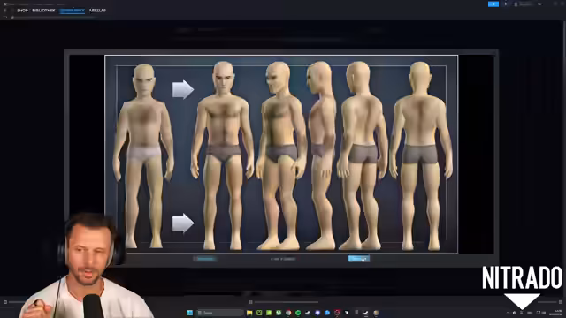Select the highlighted COMMUNITY tab
The image size is (566, 318).
[73, 11]
